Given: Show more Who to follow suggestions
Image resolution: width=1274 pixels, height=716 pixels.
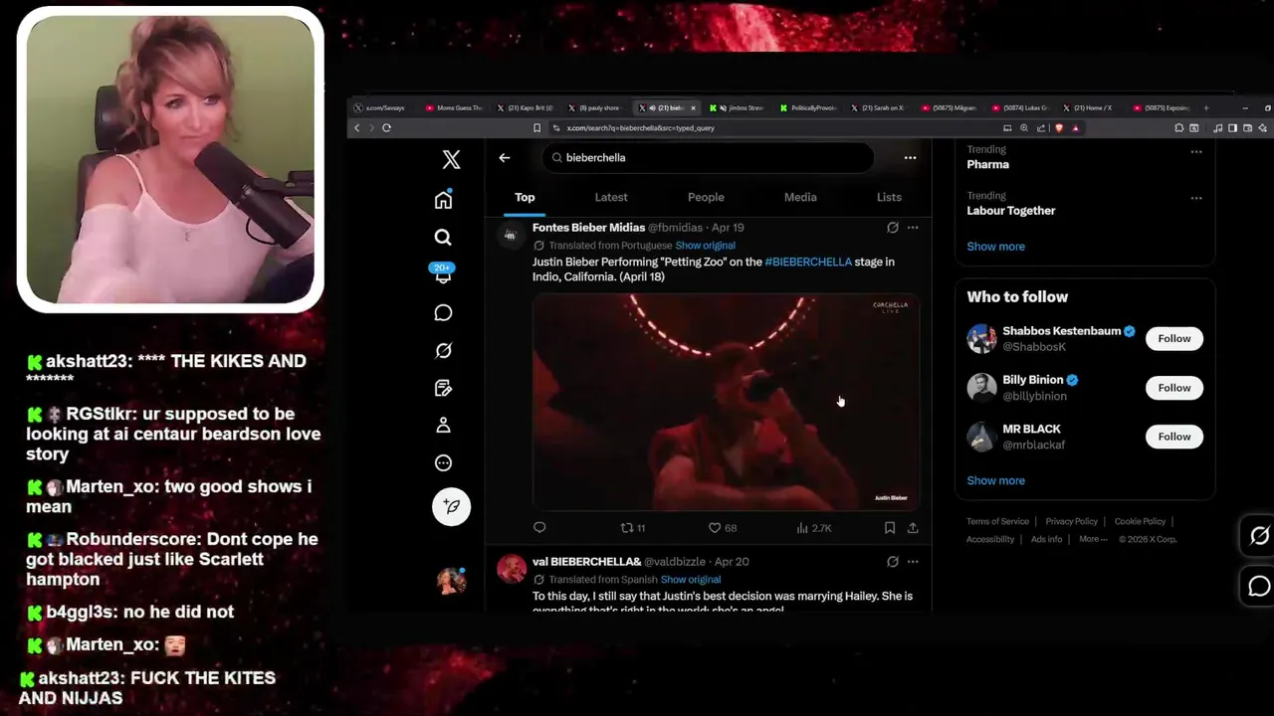Looking at the screenshot, I should pos(995,480).
